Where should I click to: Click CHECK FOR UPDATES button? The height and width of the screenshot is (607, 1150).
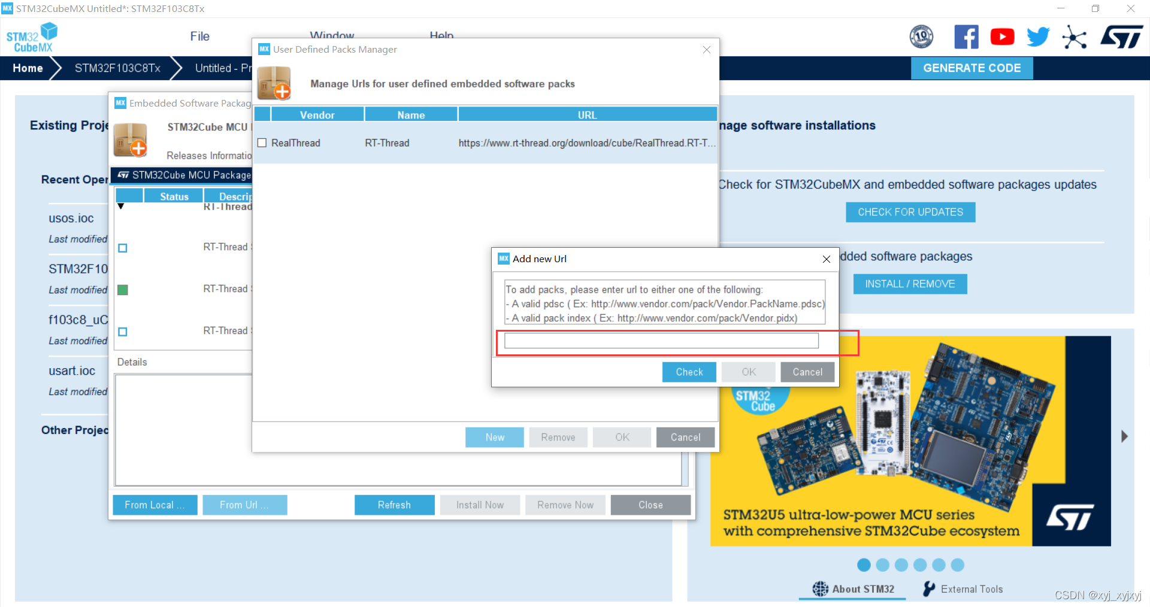pyautogui.click(x=910, y=212)
